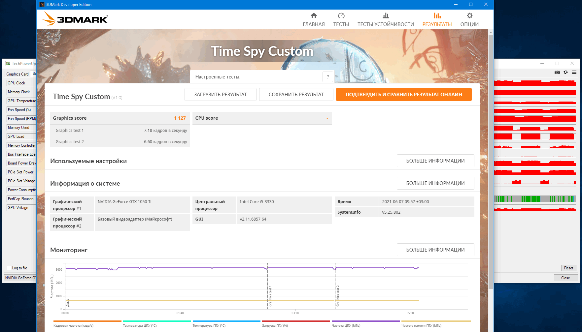Image resolution: width=582 pixels, height=332 pixels.
Task: Select Fan Speed (%) sensor in GPU-Z
Action: [x=21, y=110]
